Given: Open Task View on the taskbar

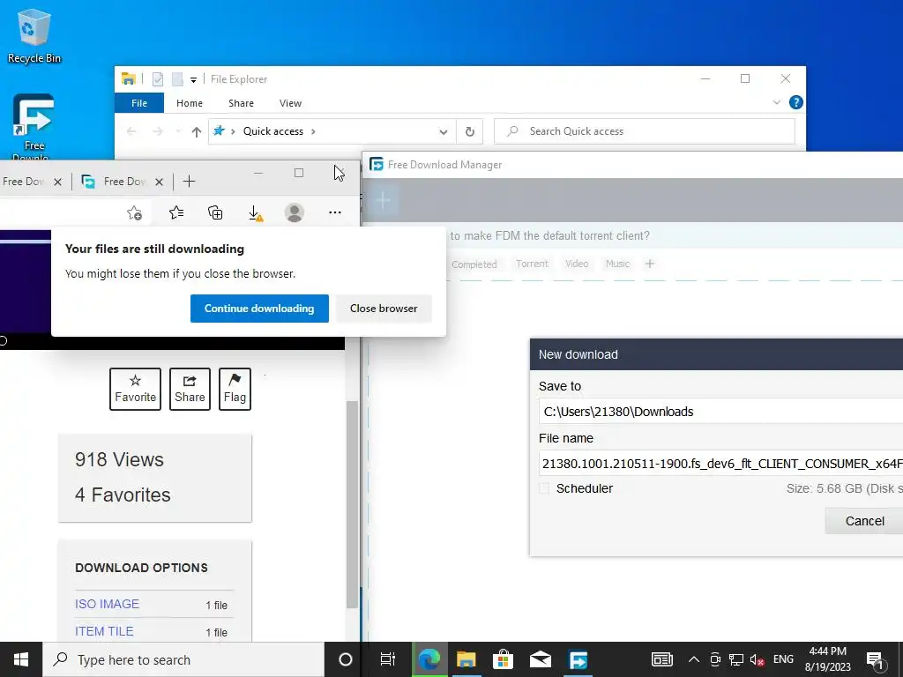Looking at the screenshot, I should (x=388, y=659).
